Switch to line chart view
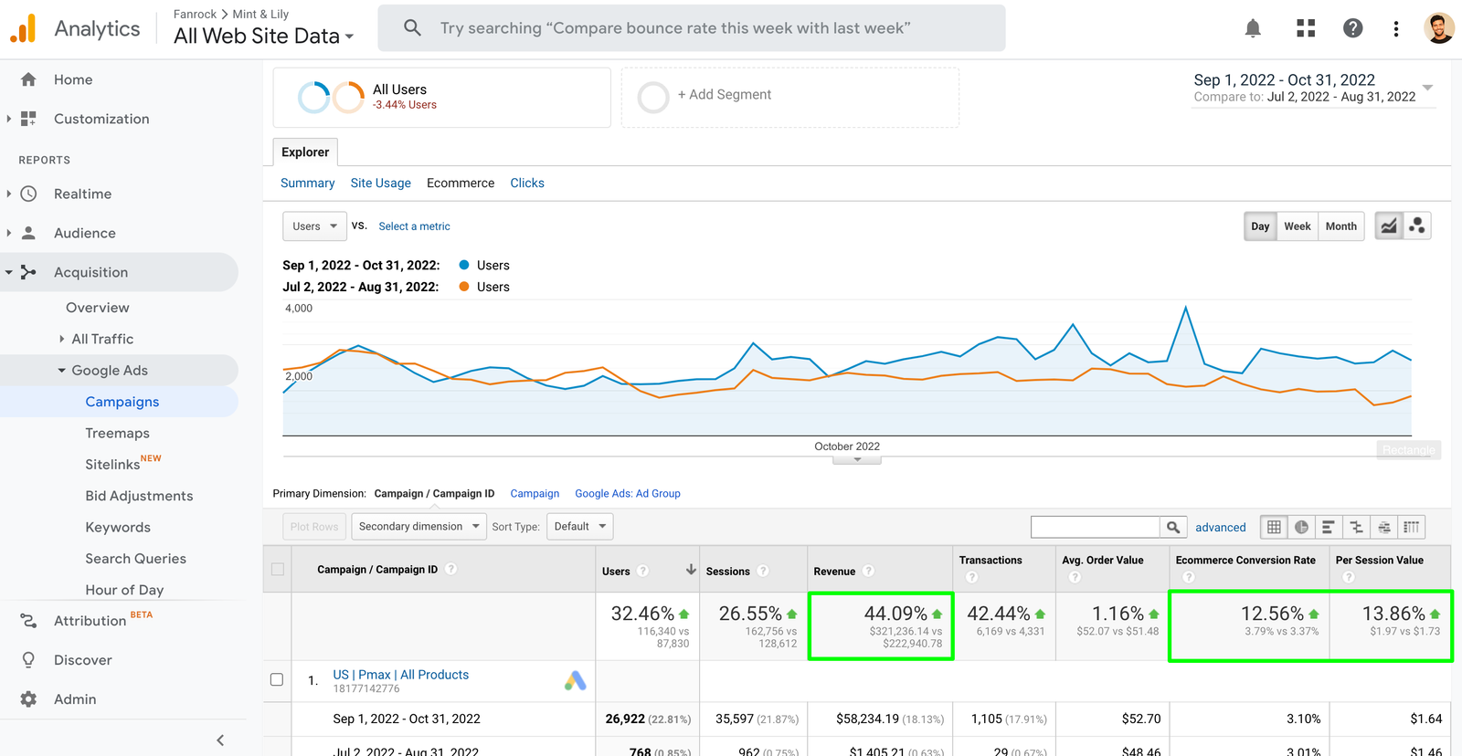 (x=1389, y=226)
